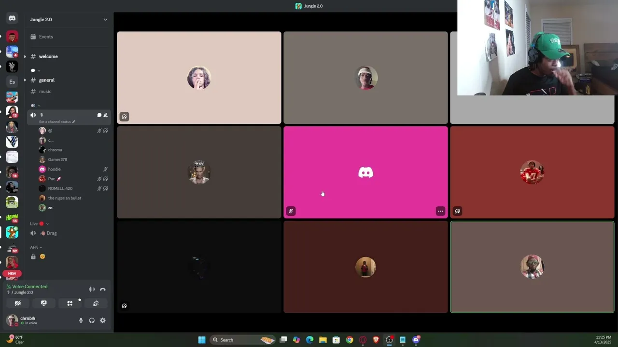Open the music text channel

68,92
